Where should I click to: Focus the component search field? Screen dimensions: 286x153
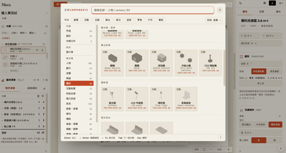tap(153, 10)
